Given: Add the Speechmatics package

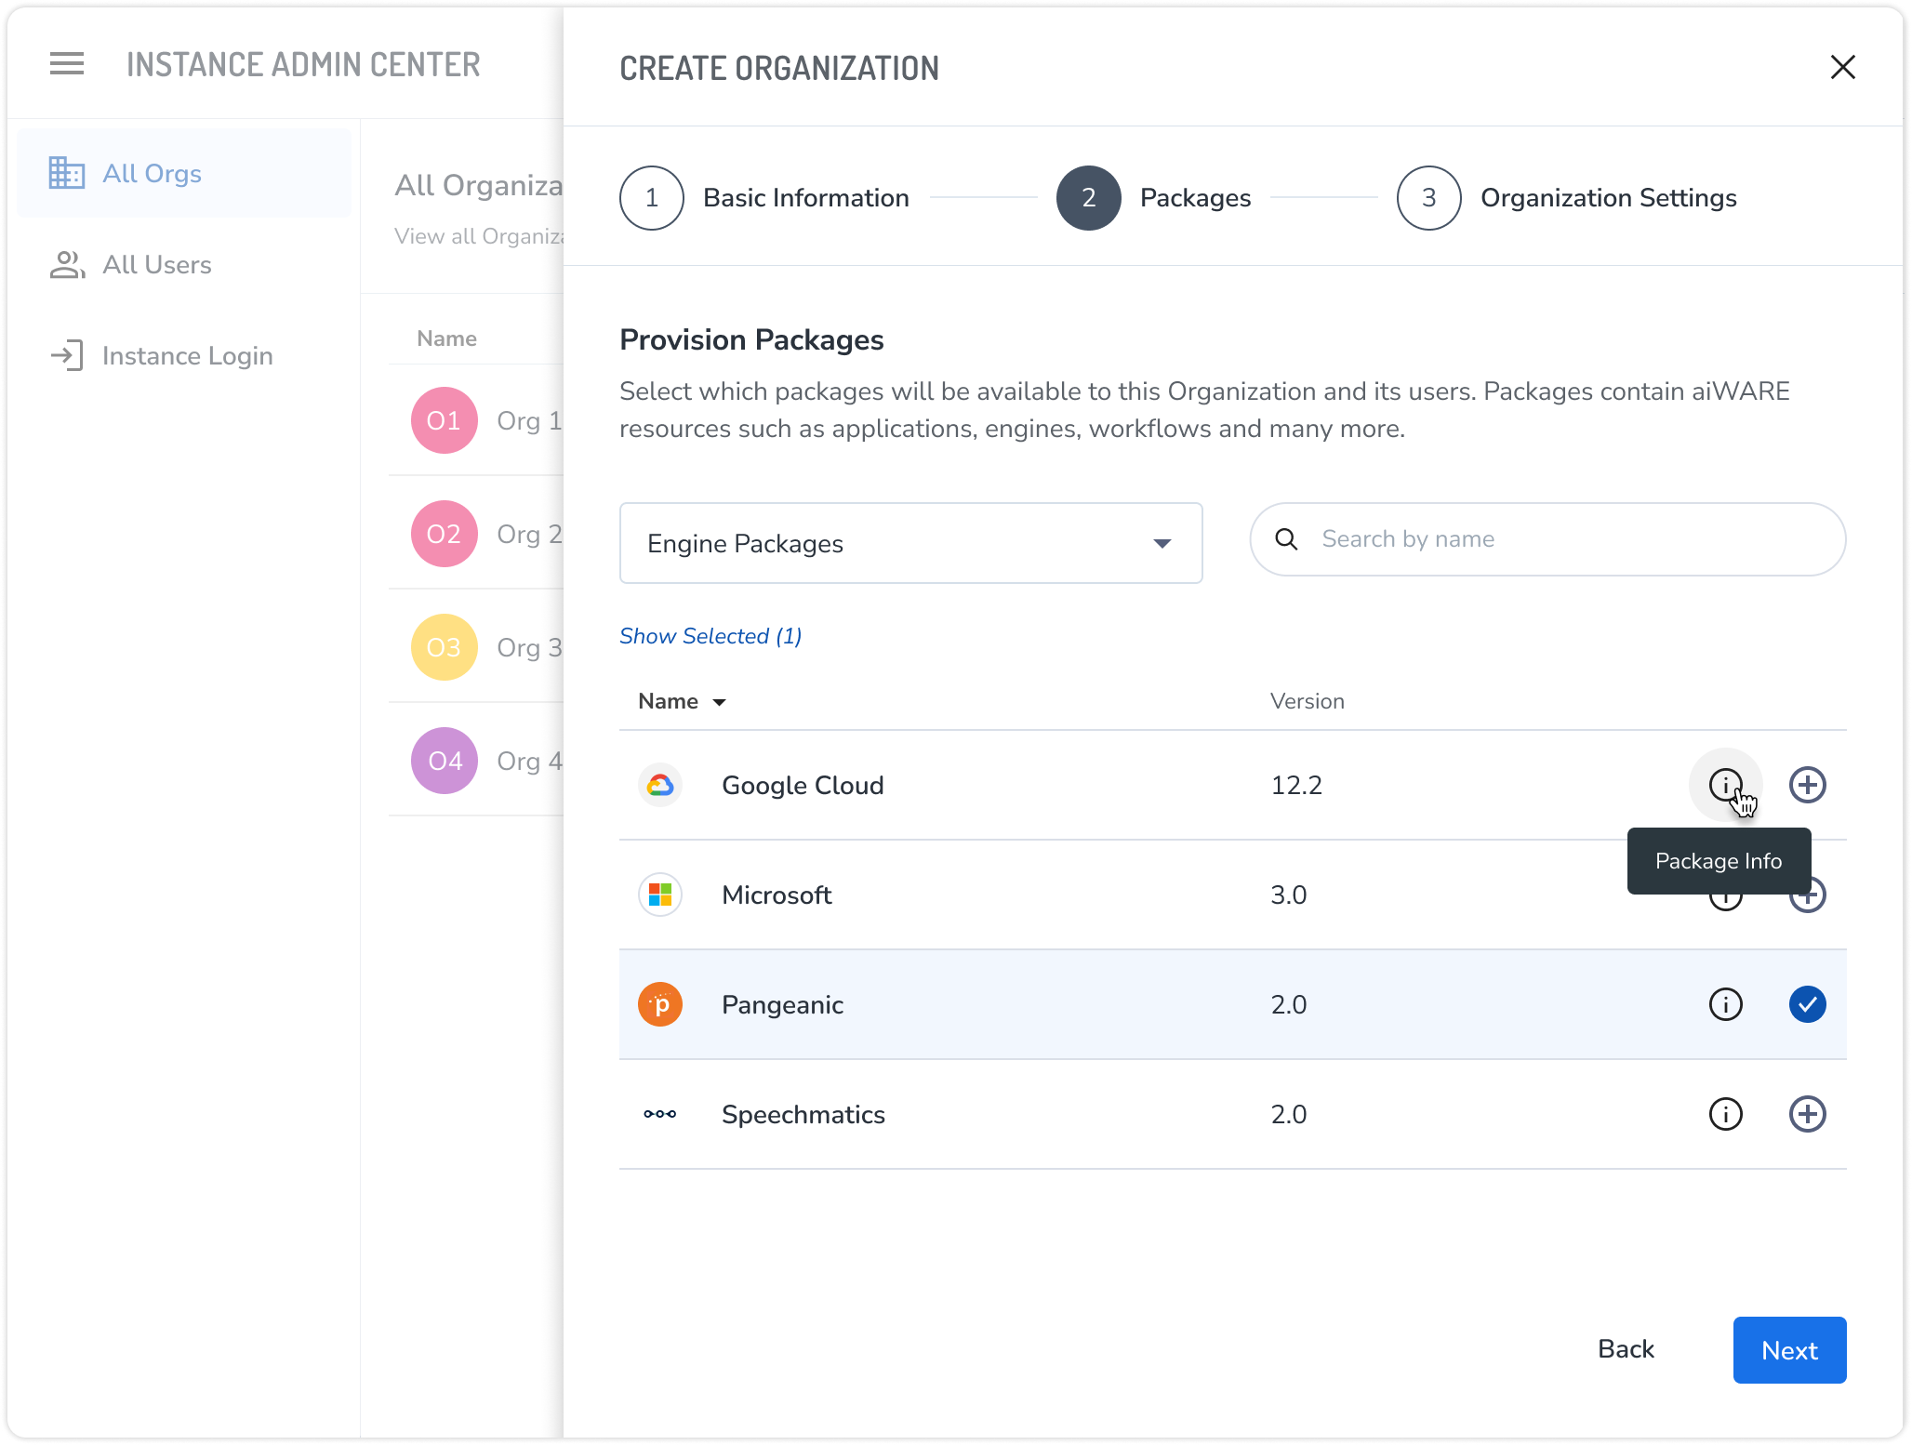Looking at the screenshot, I should pos(1807,1114).
